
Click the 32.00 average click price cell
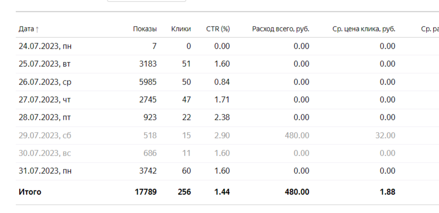click(385, 135)
